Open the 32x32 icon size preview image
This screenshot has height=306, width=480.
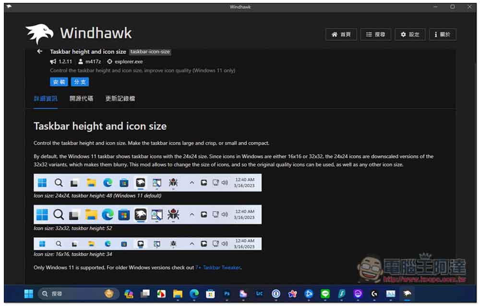[x=147, y=214]
